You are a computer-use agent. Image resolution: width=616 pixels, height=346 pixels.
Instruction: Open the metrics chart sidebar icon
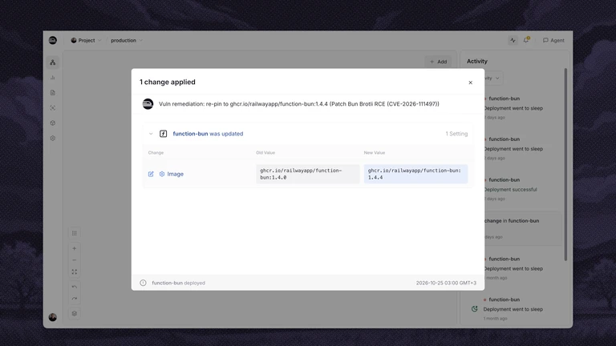click(53, 78)
